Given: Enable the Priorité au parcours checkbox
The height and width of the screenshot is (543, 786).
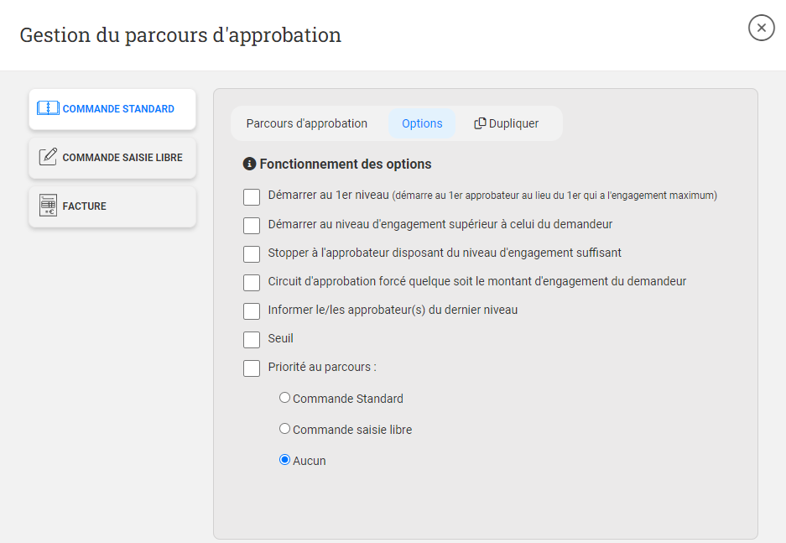Looking at the screenshot, I should pos(252,368).
